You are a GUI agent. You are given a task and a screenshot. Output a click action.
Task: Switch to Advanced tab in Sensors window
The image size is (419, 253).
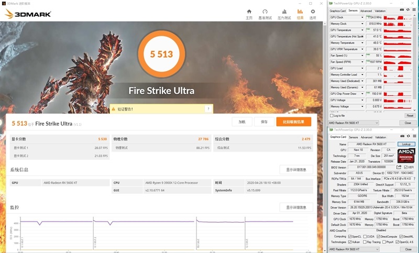366,10
